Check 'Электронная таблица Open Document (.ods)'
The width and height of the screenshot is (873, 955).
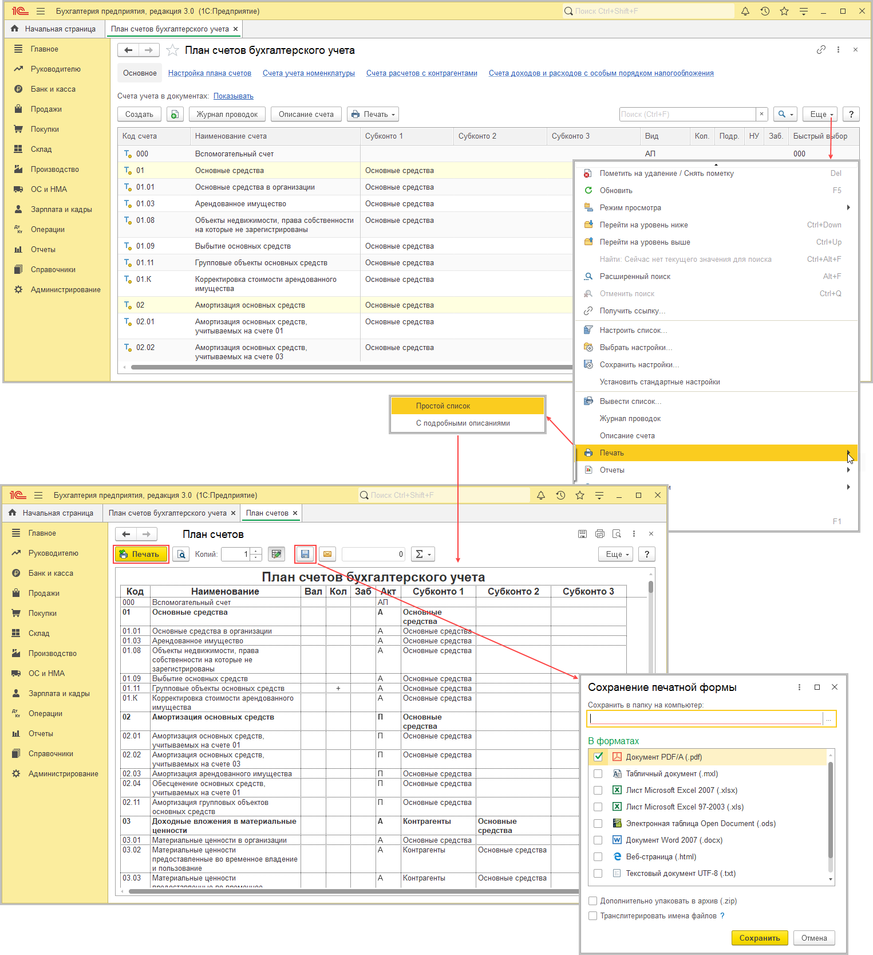(598, 823)
